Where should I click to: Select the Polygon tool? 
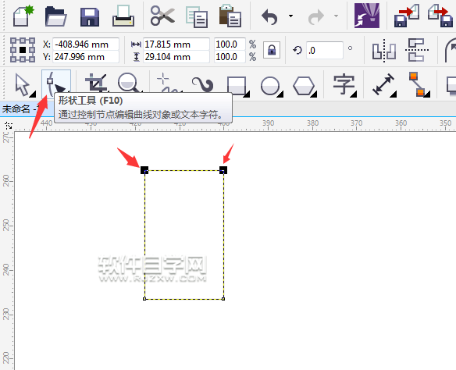304,86
